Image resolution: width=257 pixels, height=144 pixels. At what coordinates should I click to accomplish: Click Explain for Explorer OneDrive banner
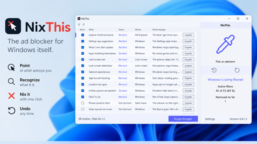(x=188, y=35)
